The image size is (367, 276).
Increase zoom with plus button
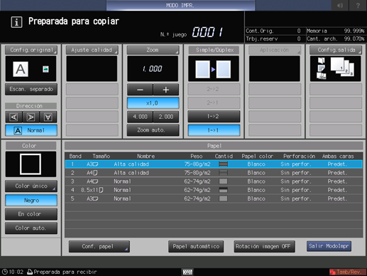point(166,90)
